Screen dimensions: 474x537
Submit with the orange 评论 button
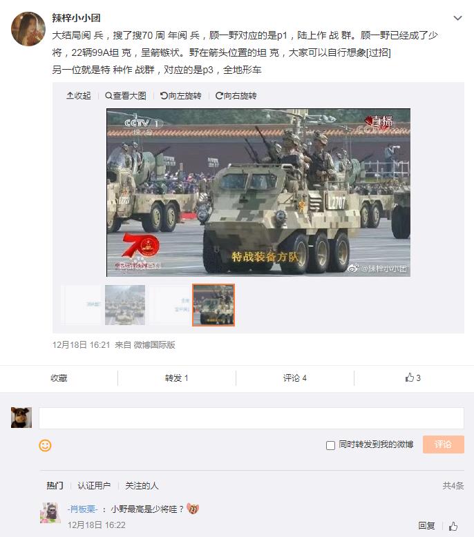444,445
